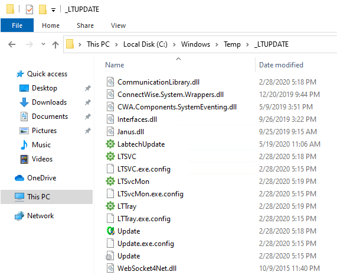Open Quick access in the navigation pane

[47, 74]
